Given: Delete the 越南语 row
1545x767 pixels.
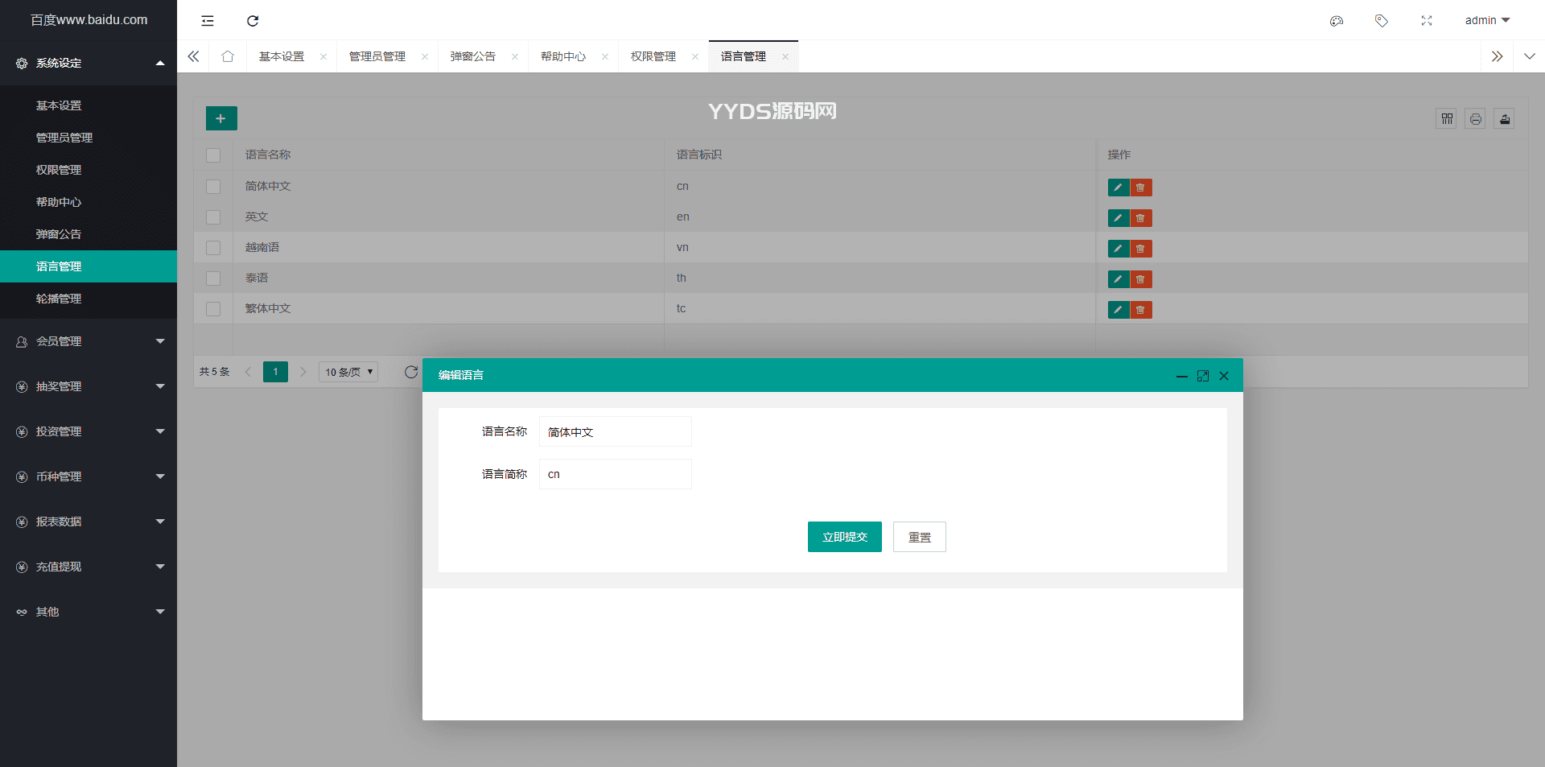Looking at the screenshot, I should point(1141,249).
